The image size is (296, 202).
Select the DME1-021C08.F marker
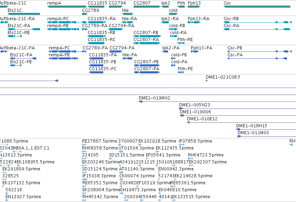coord(207,81)
